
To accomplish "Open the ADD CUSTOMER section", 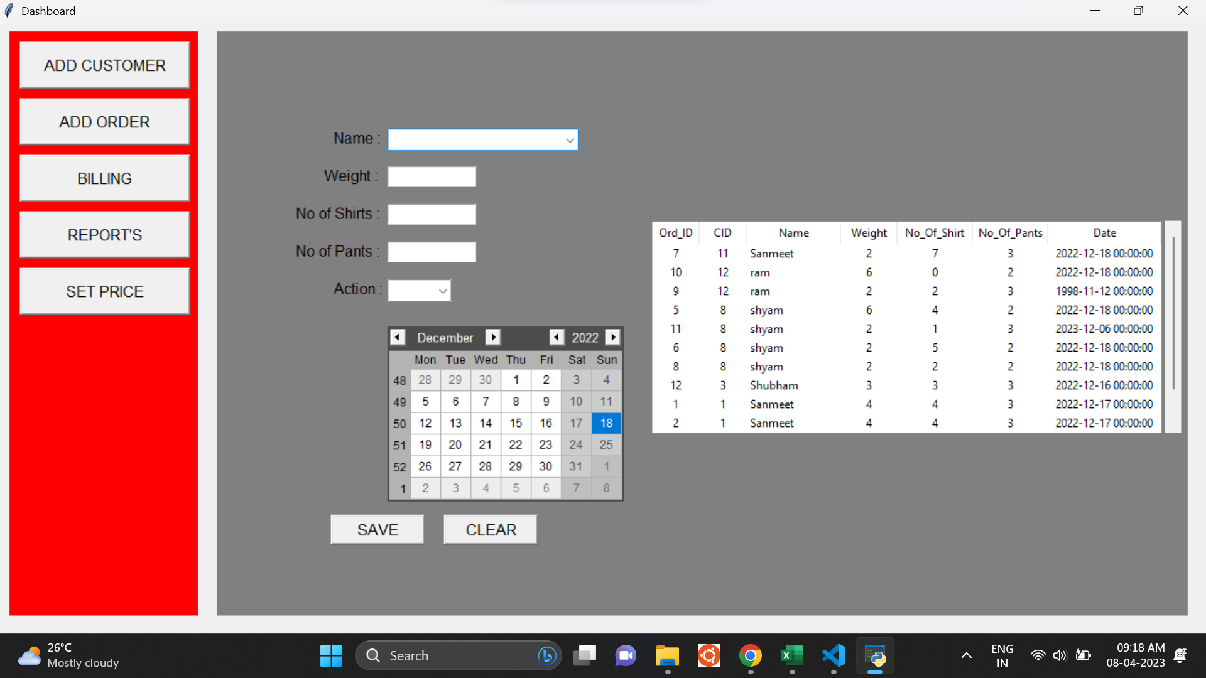I will (105, 65).
